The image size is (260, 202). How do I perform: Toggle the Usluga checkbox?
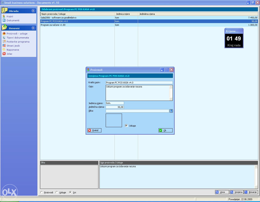tap(126, 126)
